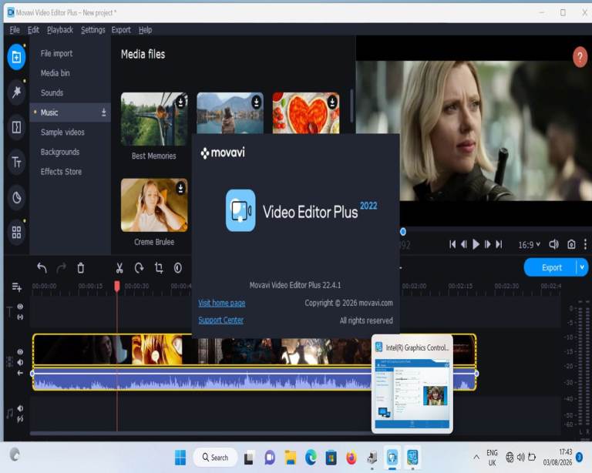Skip to the next clip
Image resolution: width=592 pixels, height=473 pixels.
[499, 244]
